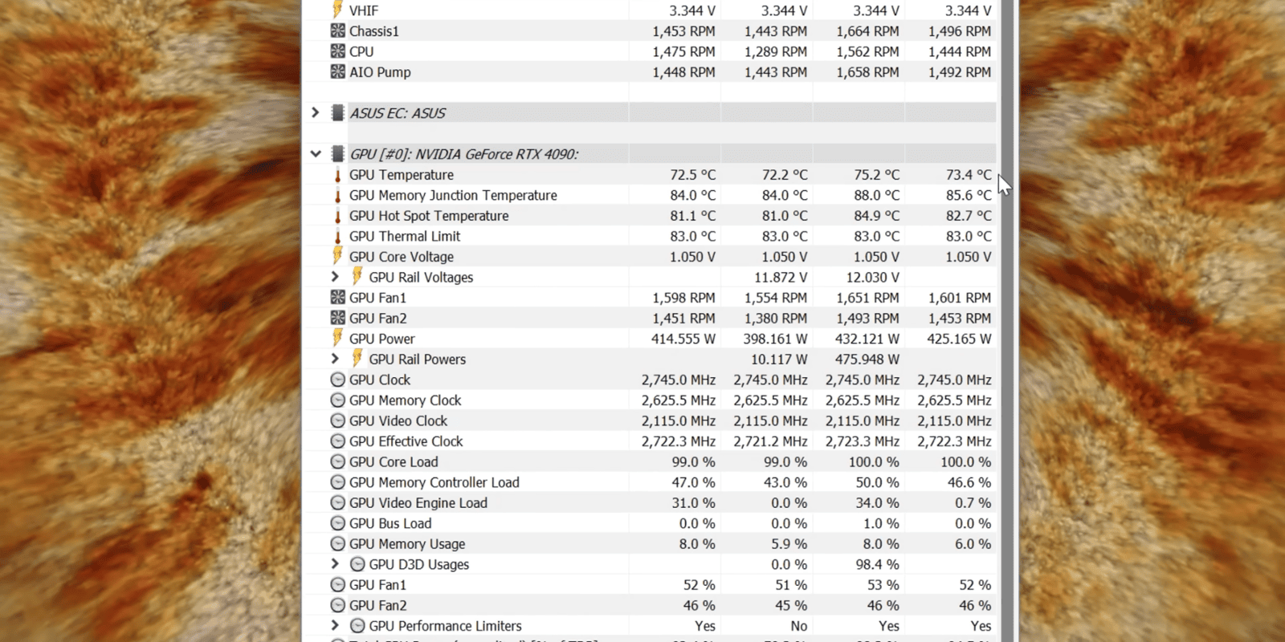This screenshot has height=642, width=1285.
Task: Click the Chassis1 fan icon
Action: point(338,31)
